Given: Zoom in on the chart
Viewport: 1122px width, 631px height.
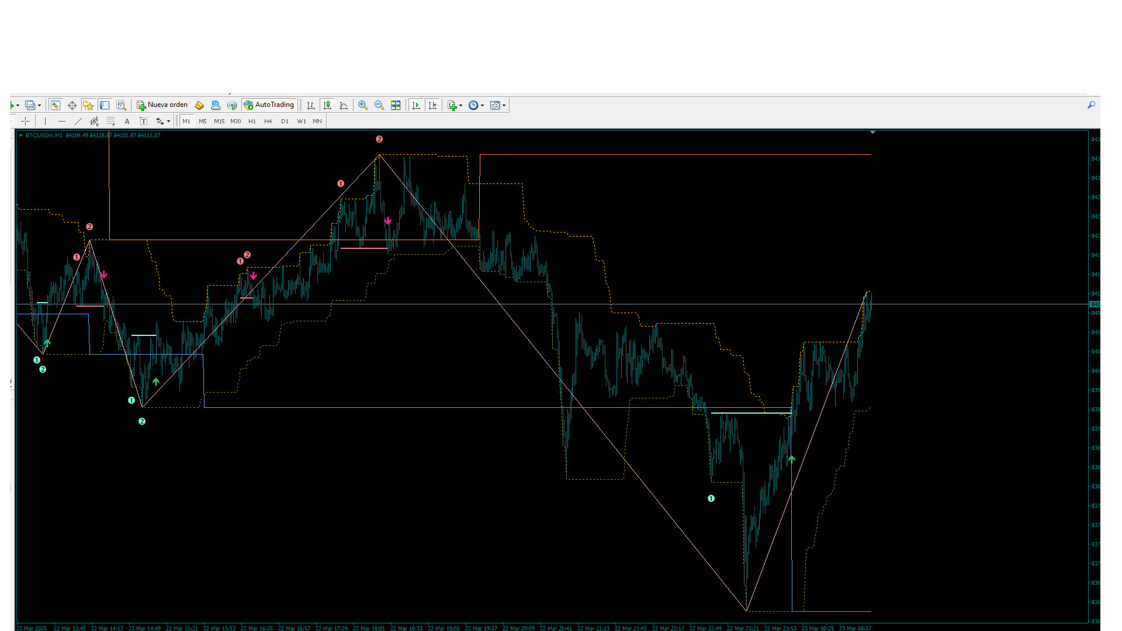Looking at the screenshot, I should 363,105.
